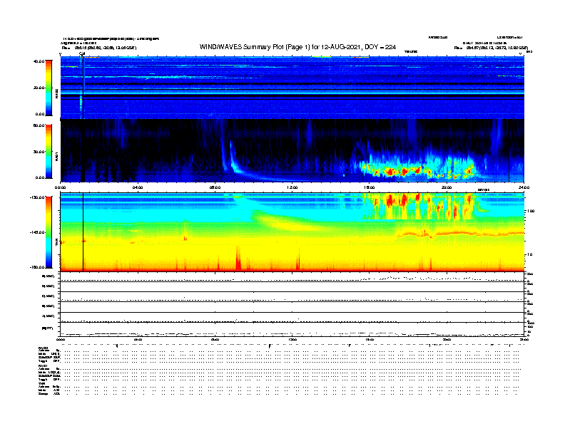Click the -145.00 label on TNR scale
Screen dimensions: 565x436
pos(38,232)
